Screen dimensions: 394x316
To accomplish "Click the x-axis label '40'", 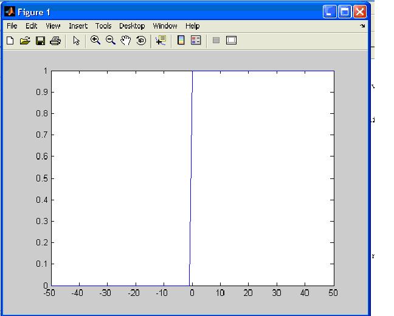I will (305, 293).
